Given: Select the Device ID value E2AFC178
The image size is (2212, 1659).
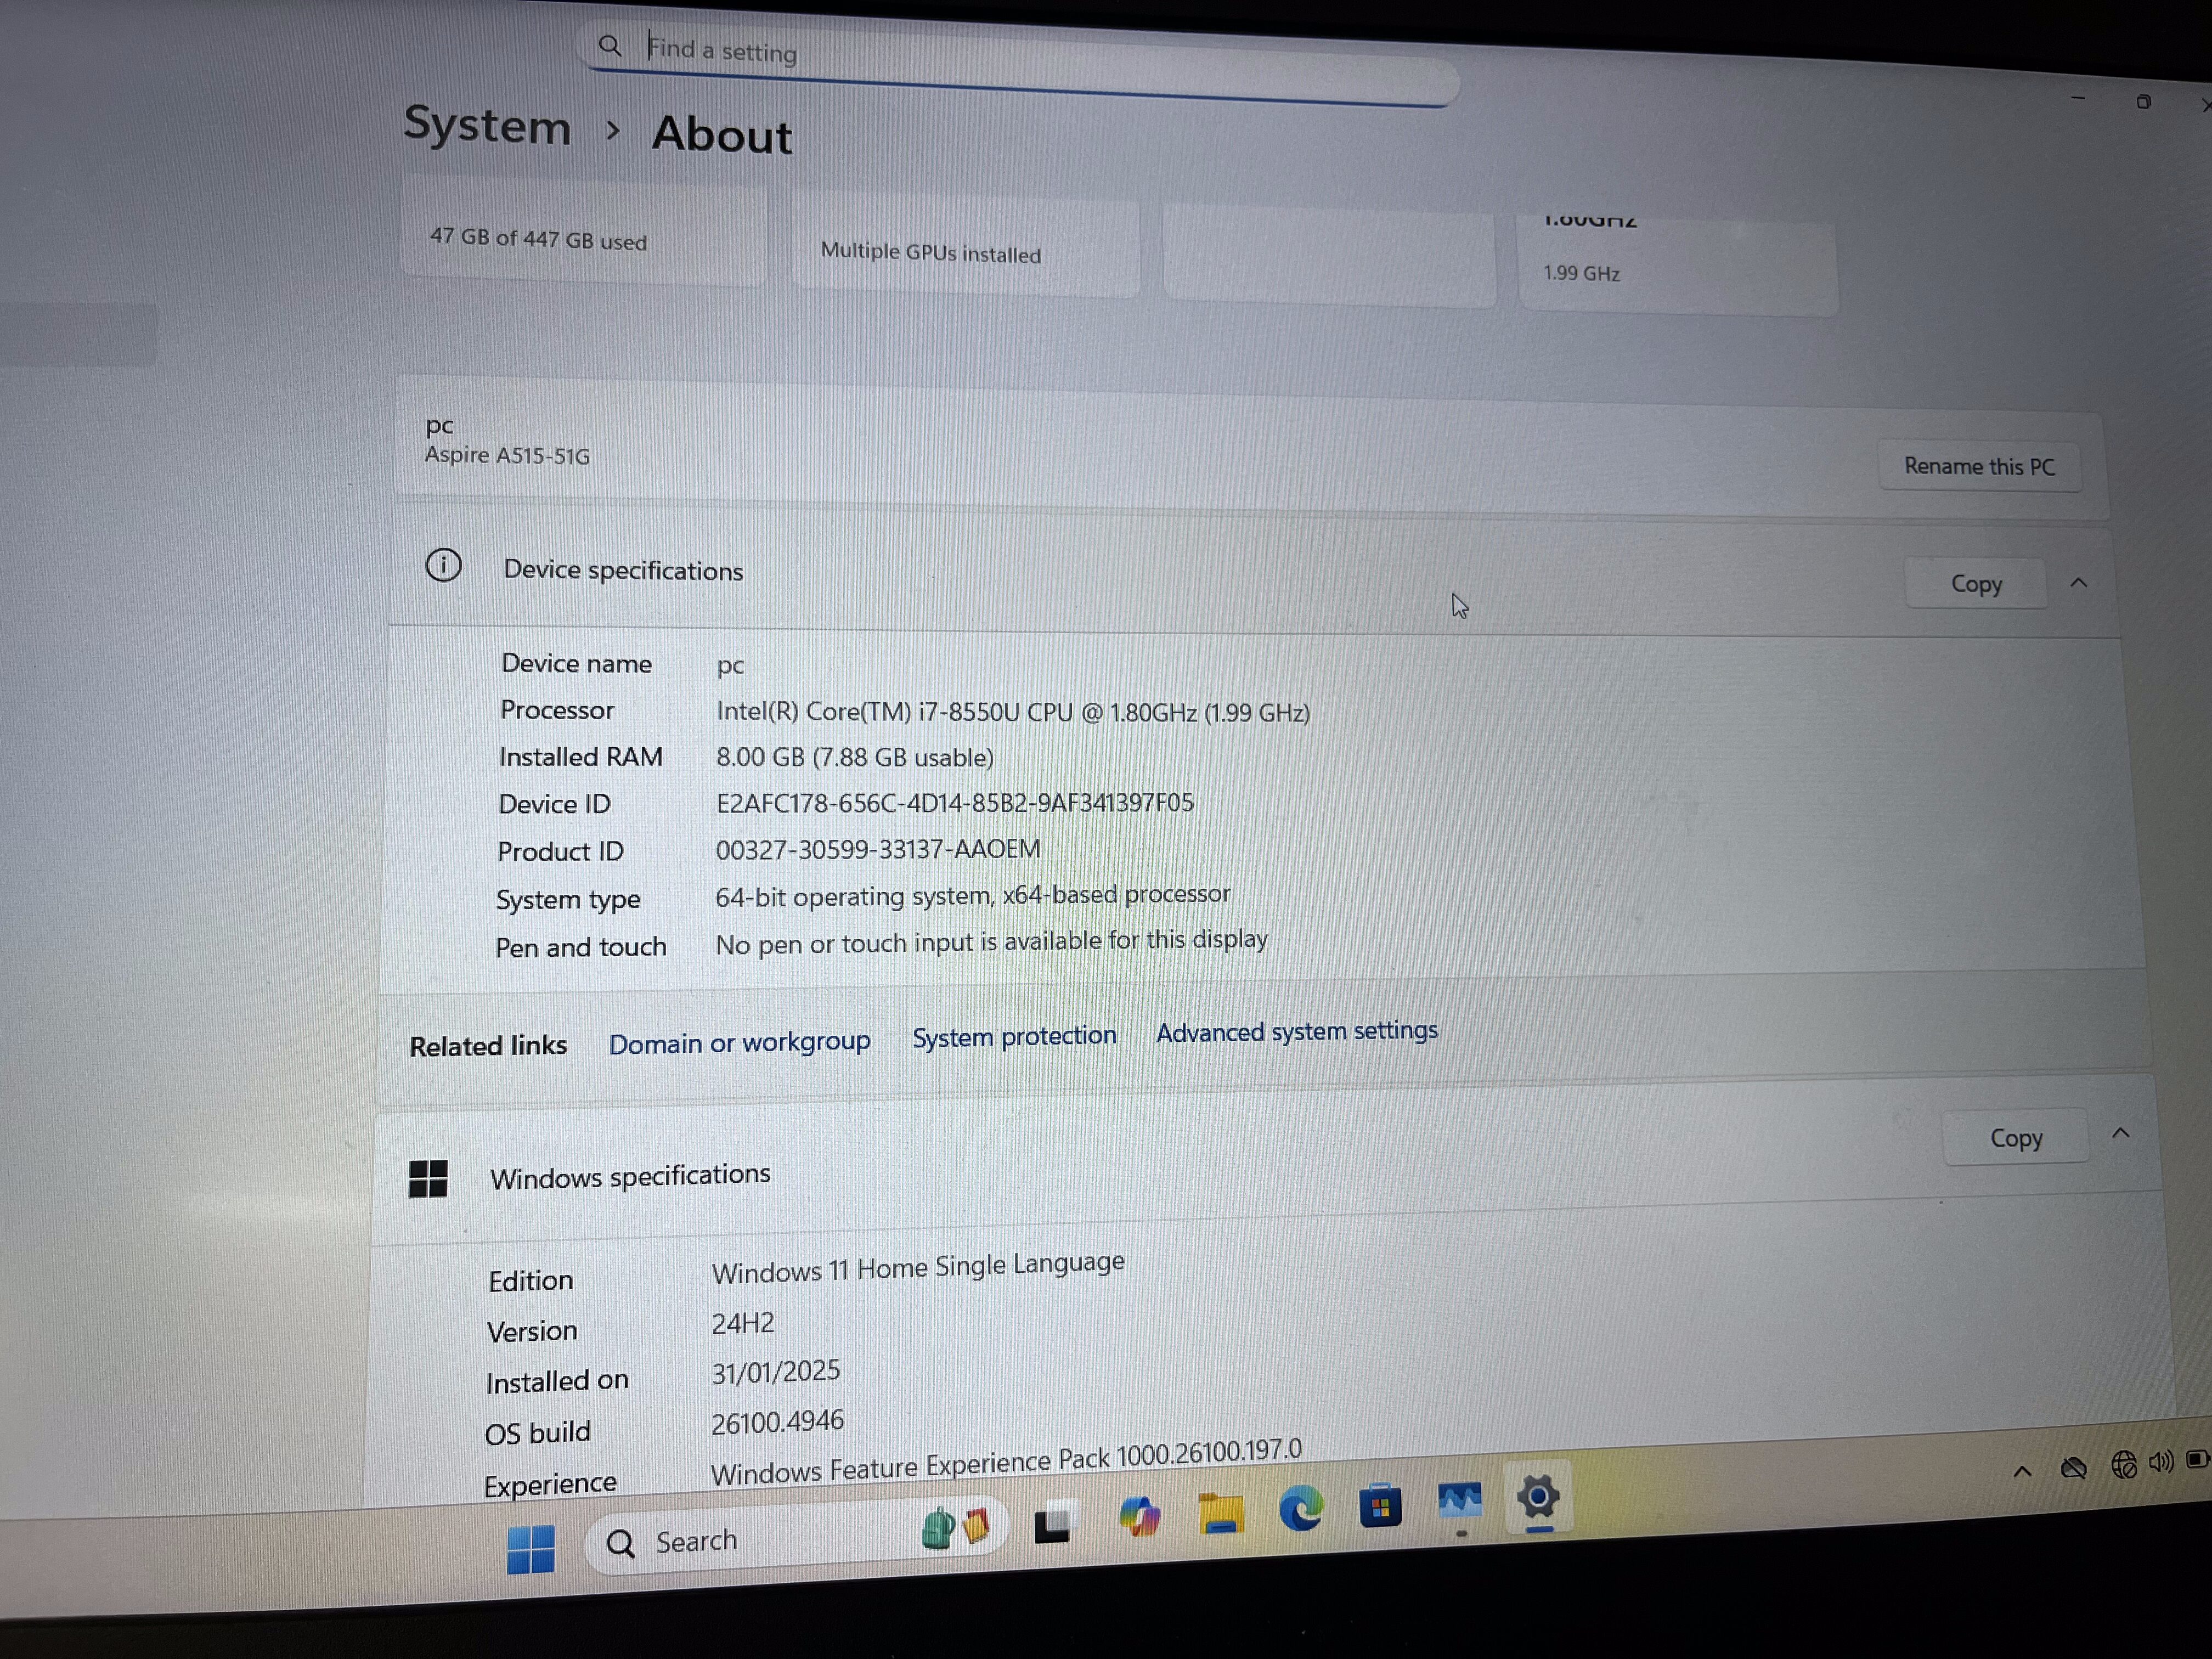Looking at the screenshot, I should click(x=955, y=803).
